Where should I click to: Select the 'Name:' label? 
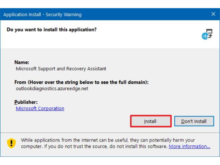[x=22, y=62]
